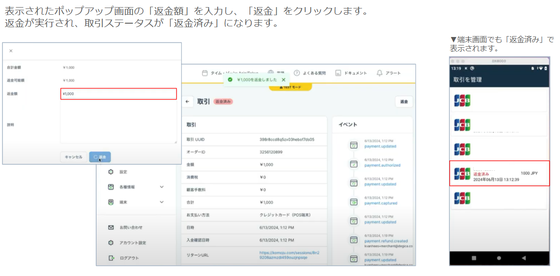The width and height of the screenshot is (560, 276).
Task: Open アカウント設定 in sidebar
Action: click(111, 243)
